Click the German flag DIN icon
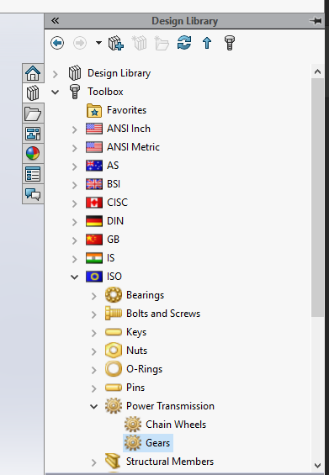Screen dimensions: 329x475 94,221
